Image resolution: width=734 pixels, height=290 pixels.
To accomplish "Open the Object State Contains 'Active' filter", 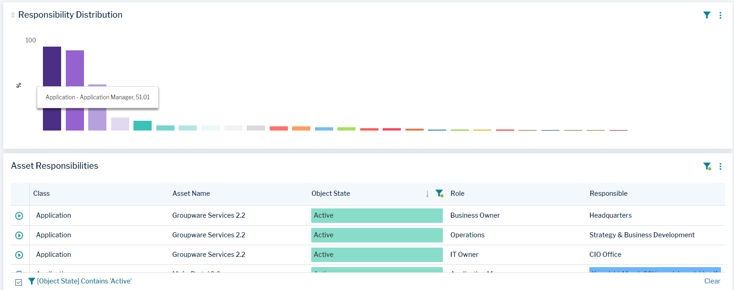I will click(84, 281).
